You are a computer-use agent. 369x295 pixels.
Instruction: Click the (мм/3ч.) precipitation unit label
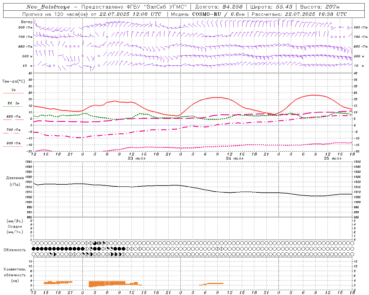click(x=15, y=221)
